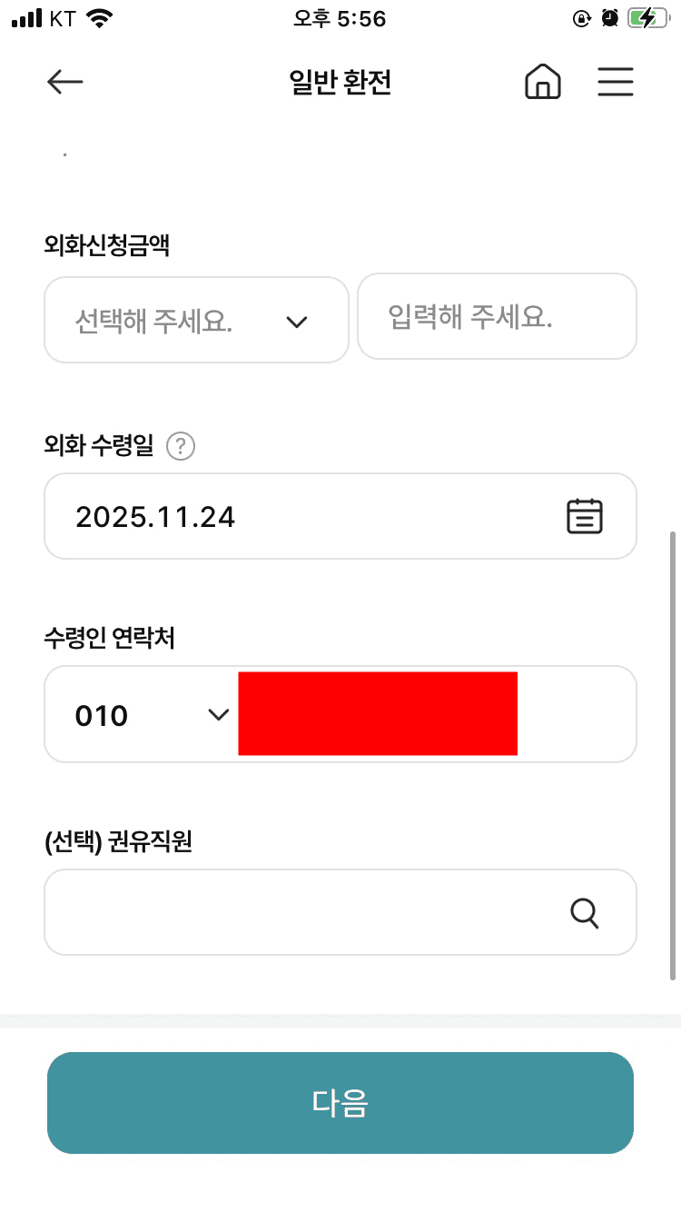This screenshot has width=681, height=1212.
Task: Open the help question mark next to 외화 수령일
Action: tap(179, 445)
